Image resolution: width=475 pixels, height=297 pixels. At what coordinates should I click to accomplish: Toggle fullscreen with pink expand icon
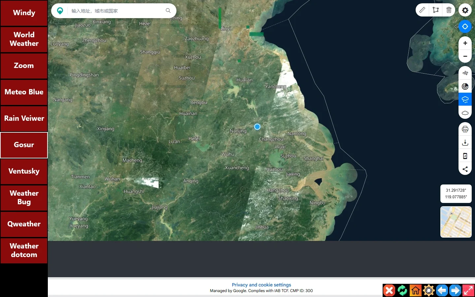(x=468, y=290)
